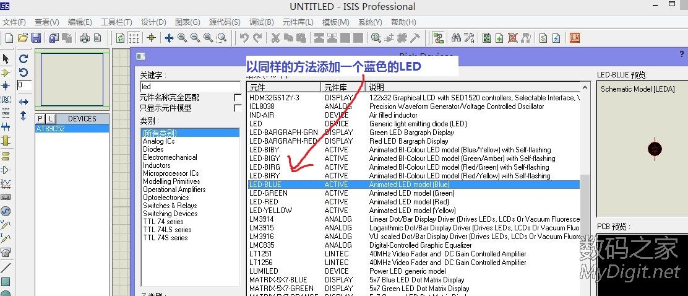This screenshot has height=296, width=688.
Task: Toggle the grid dots display icon
Action: tap(134, 38)
